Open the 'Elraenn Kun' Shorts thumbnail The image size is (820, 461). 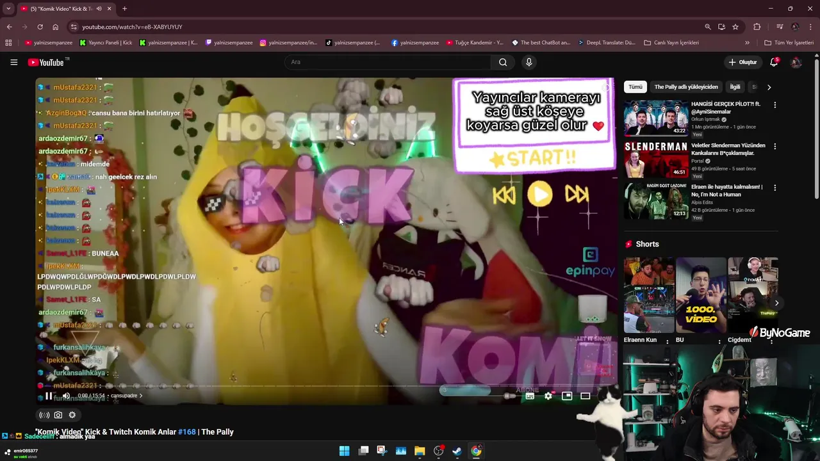click(x=648, y=295)
